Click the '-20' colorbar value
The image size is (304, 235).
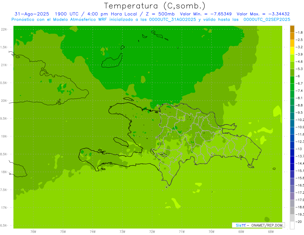click(298, 222)
